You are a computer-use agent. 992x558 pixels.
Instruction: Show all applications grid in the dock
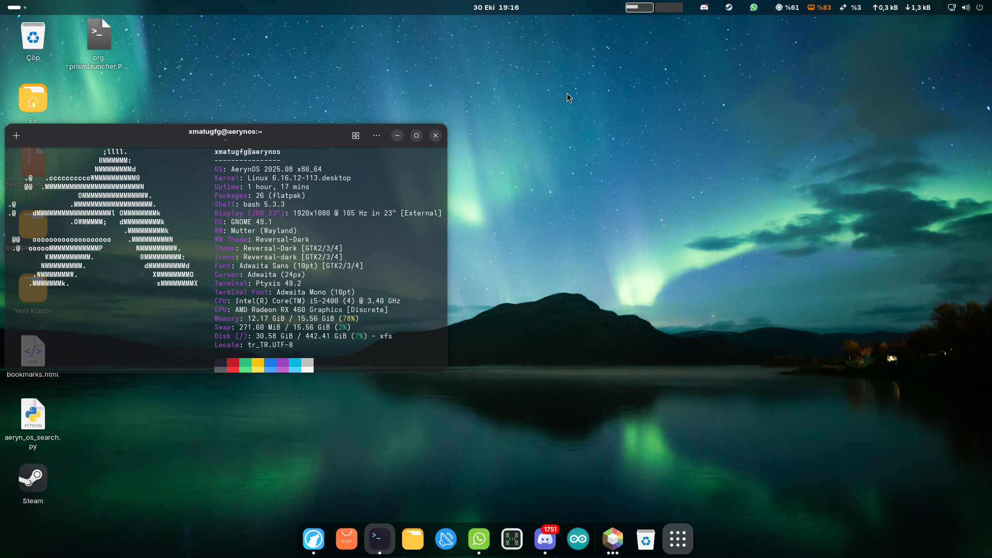point(678,539)
